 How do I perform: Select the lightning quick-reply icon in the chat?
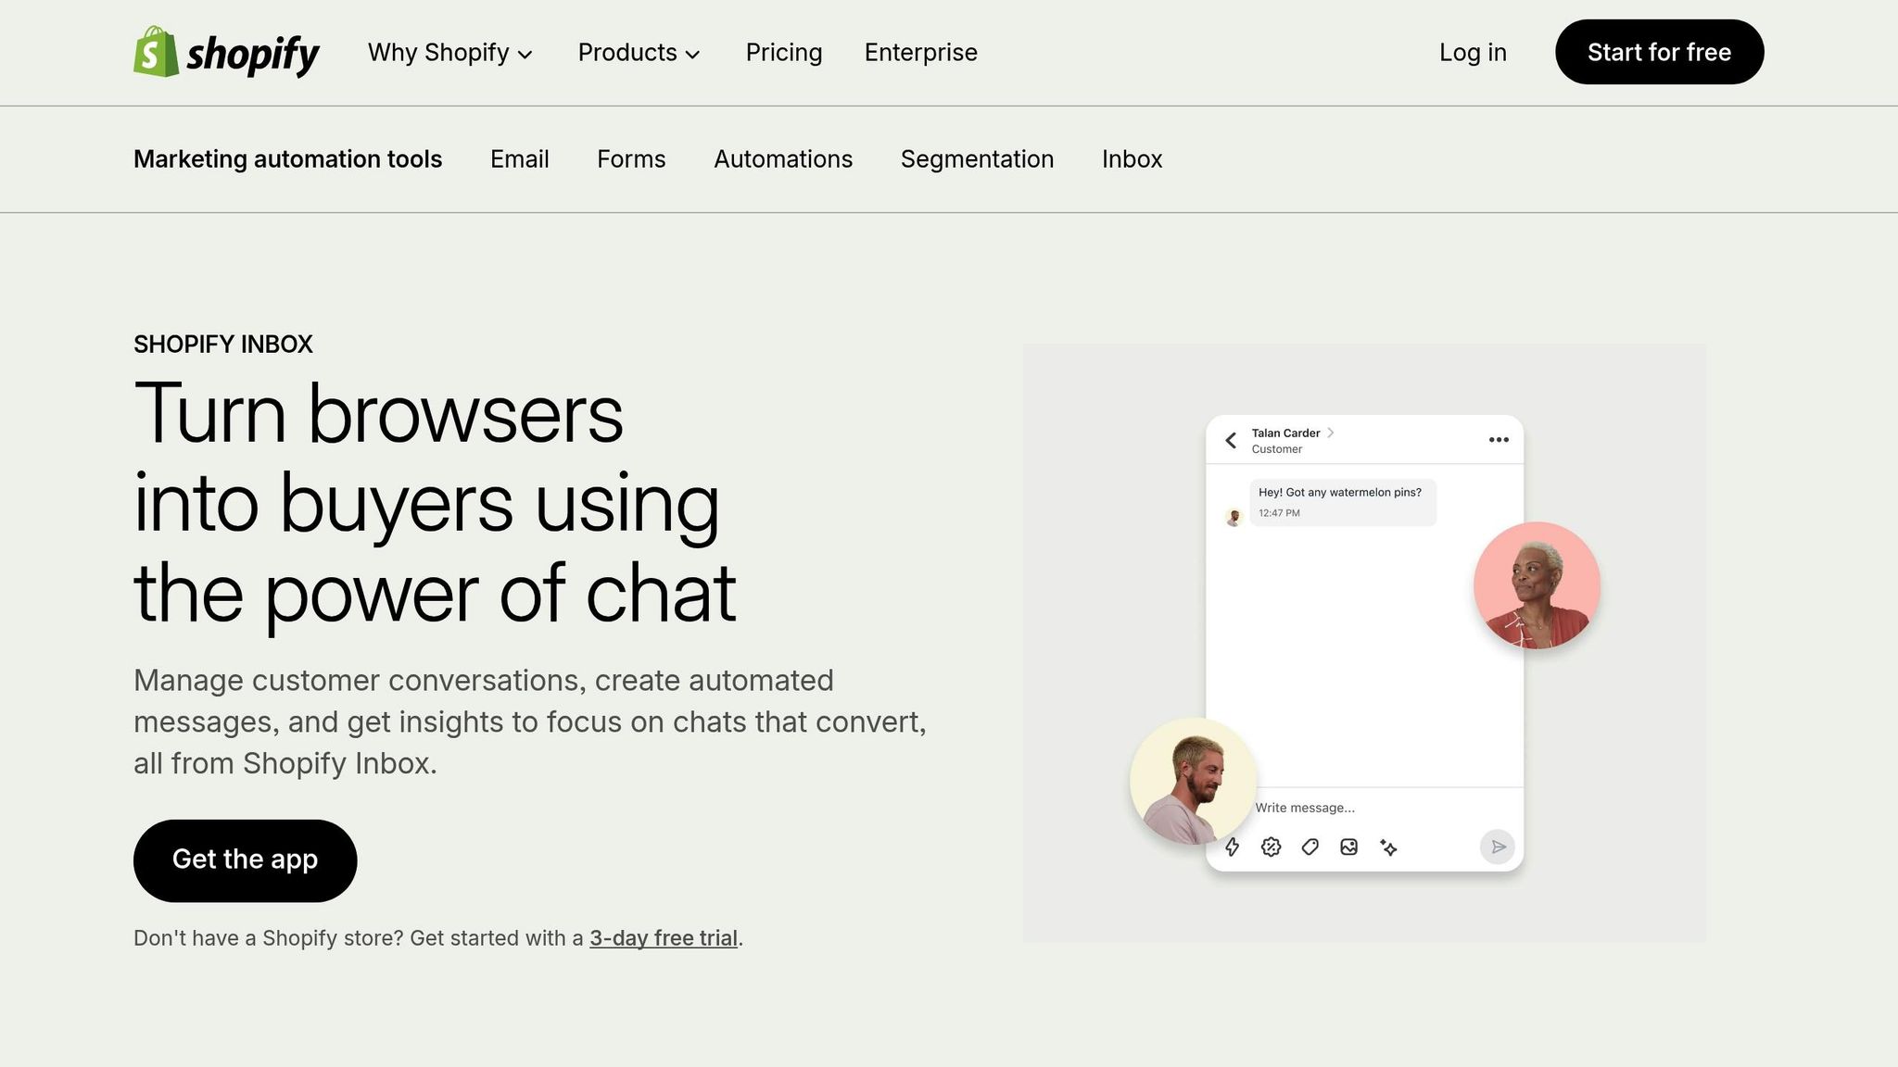[1233, 847]
